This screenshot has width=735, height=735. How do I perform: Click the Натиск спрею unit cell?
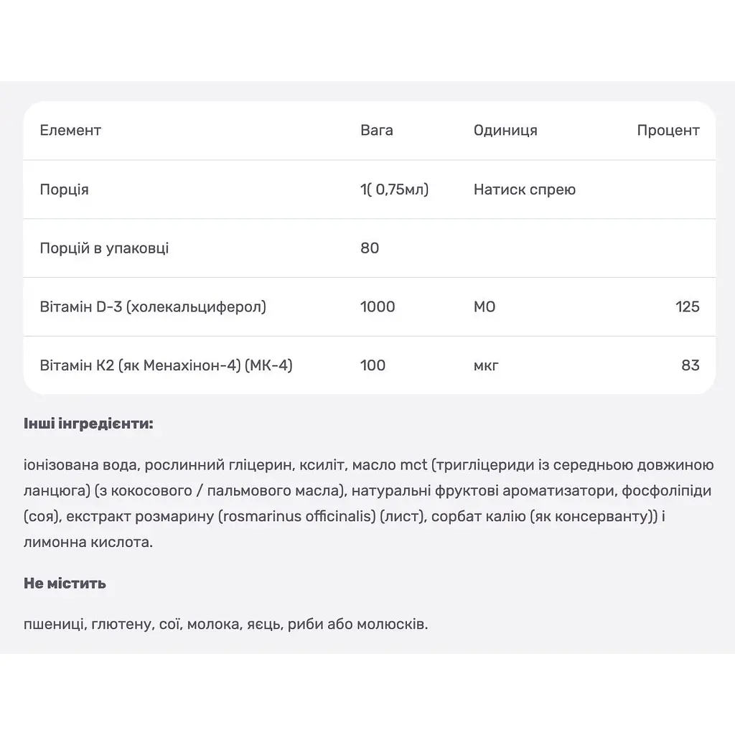click(525, 189)
